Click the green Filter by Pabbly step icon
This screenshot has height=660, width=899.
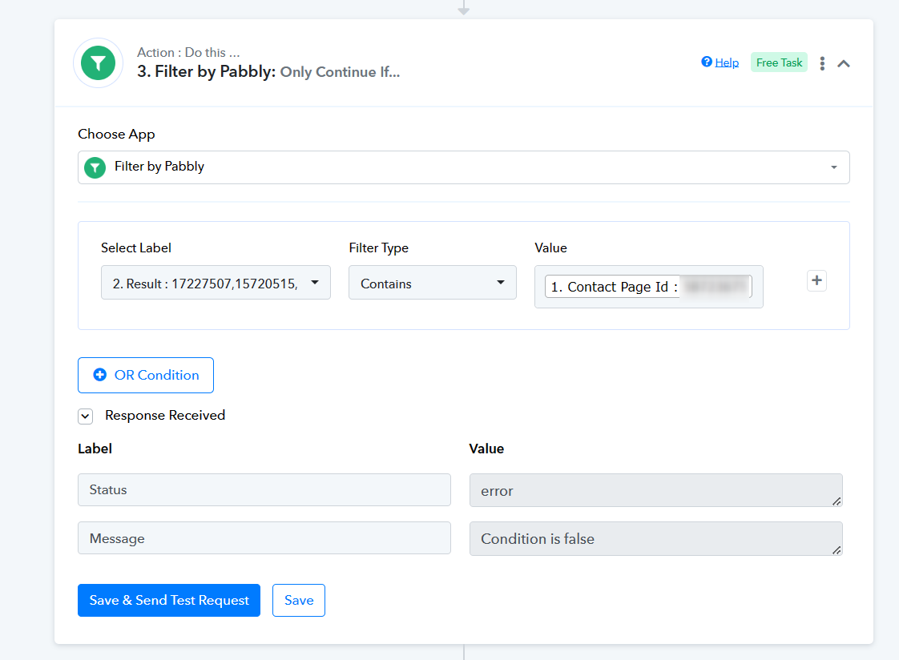98,63
